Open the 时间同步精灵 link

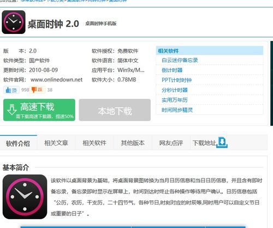click(177, 110)
